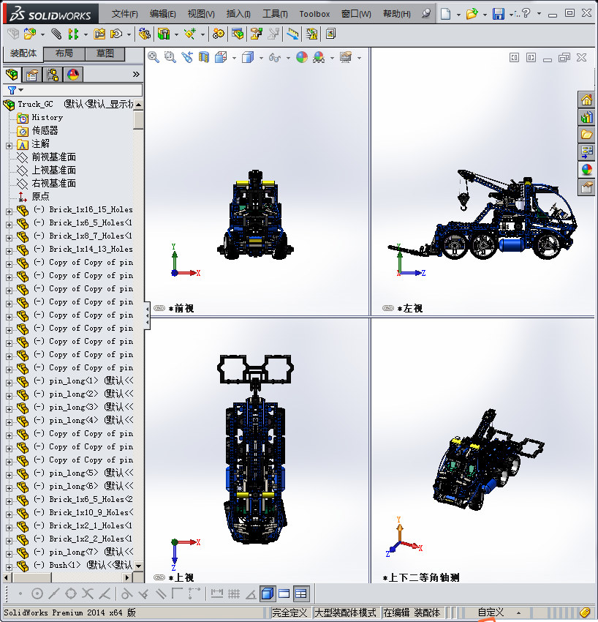Click the Save icon in title bar
This screenshot has width=598, height=622.
click(x=498, y=14)
